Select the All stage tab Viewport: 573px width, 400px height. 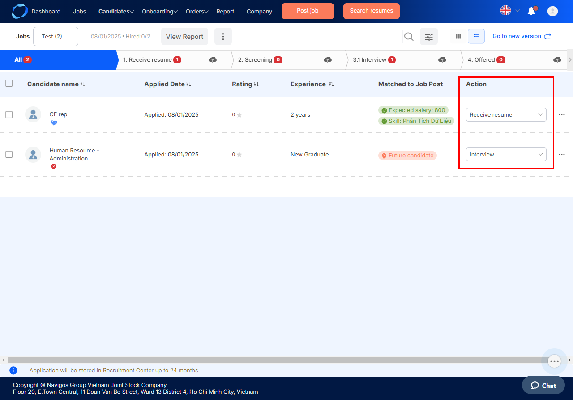point(58,59)
